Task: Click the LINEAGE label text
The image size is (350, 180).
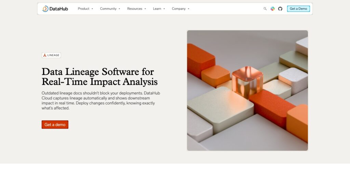Action: [53, 55]
